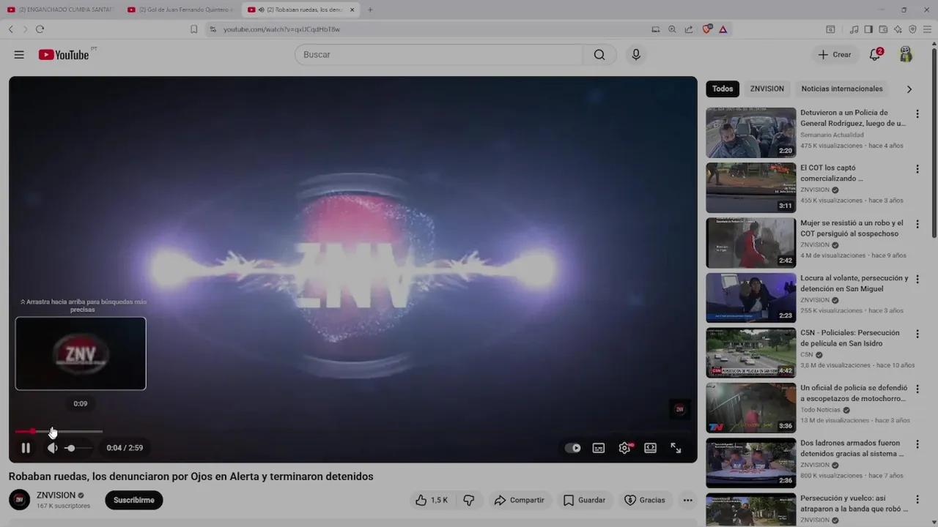Reload the page

(40, 29)
